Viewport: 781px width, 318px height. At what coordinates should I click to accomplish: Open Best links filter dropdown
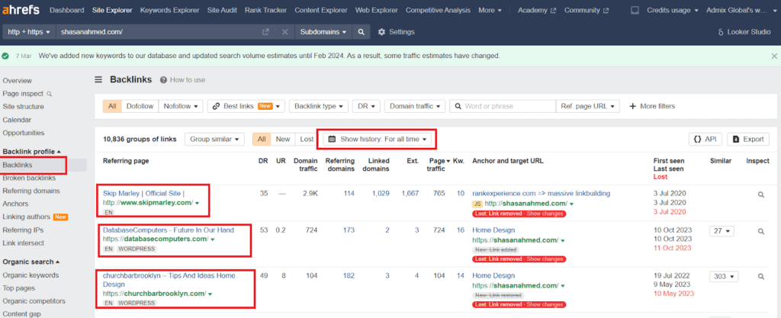point(246,106)
